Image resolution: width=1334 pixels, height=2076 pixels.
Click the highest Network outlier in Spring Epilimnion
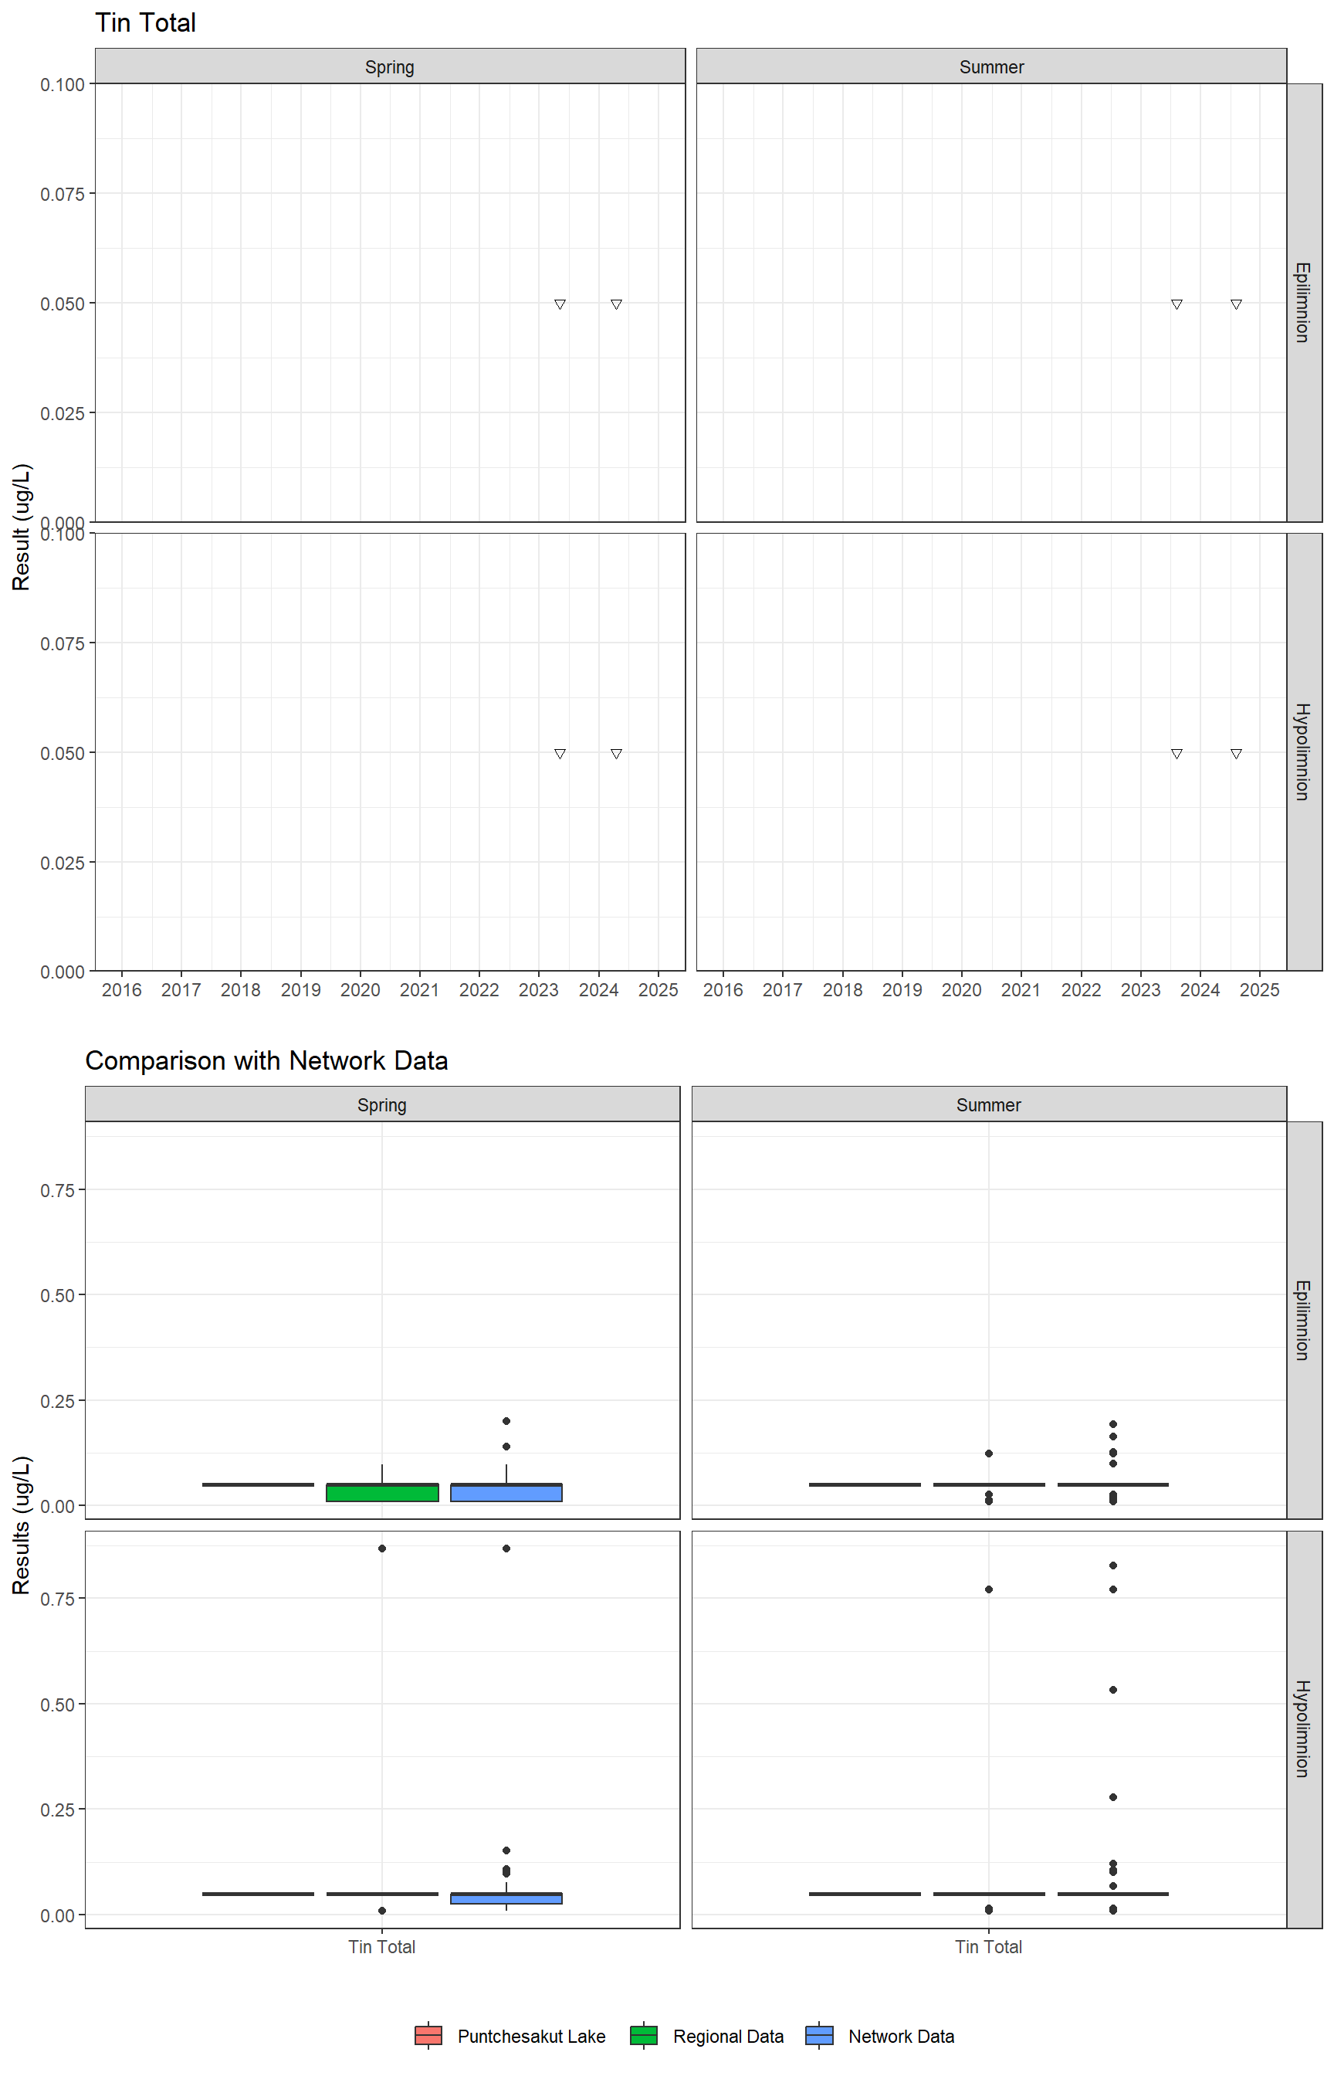click(506, 1421)
